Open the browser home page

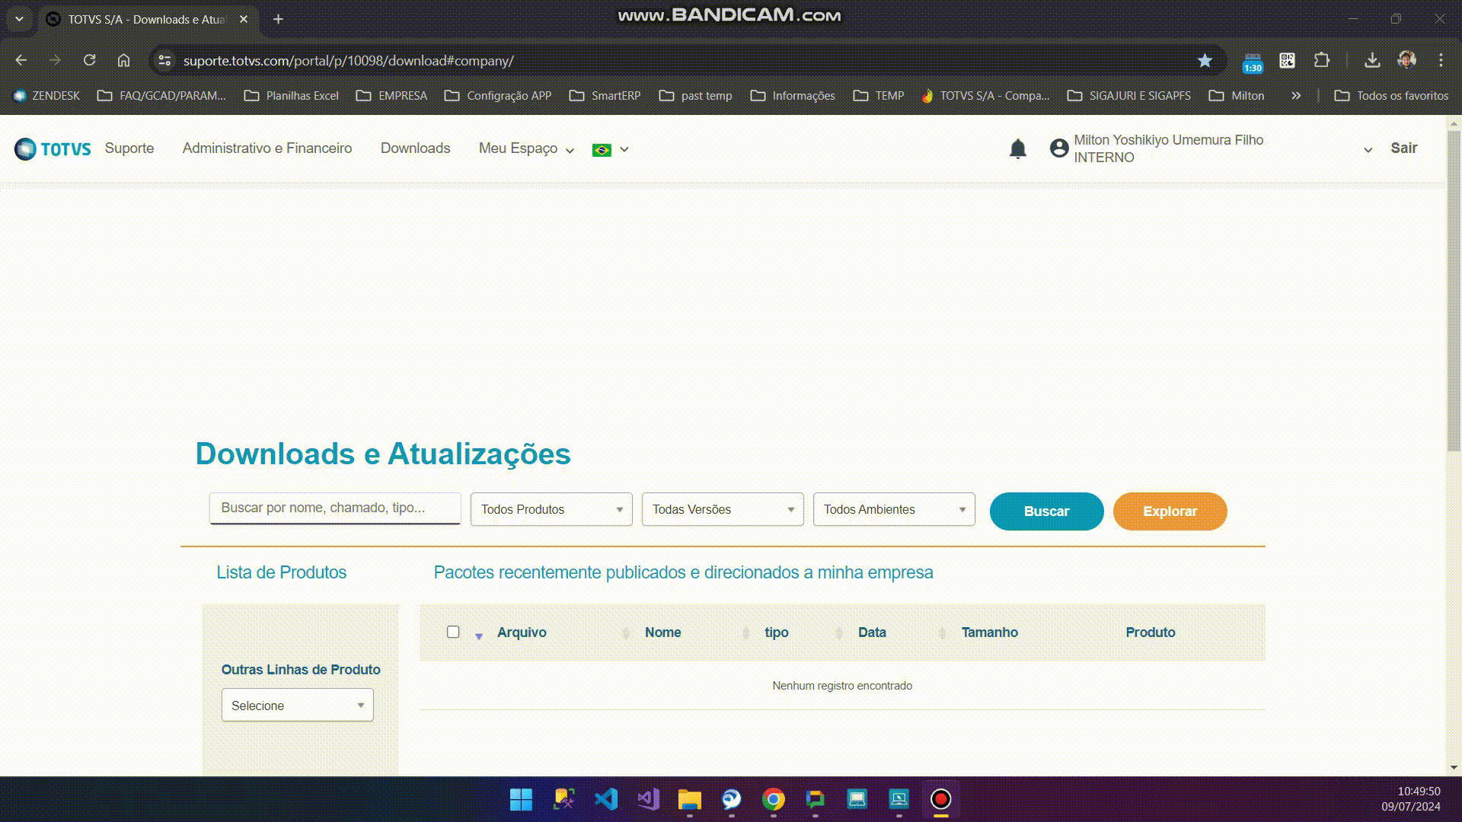point(124,60)
